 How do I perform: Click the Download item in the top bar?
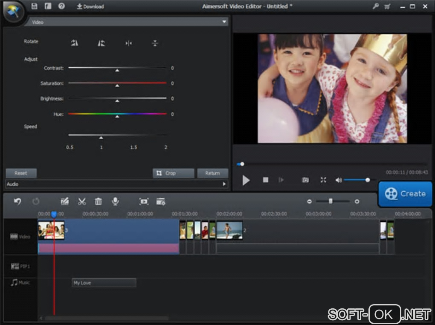[90, 6]
